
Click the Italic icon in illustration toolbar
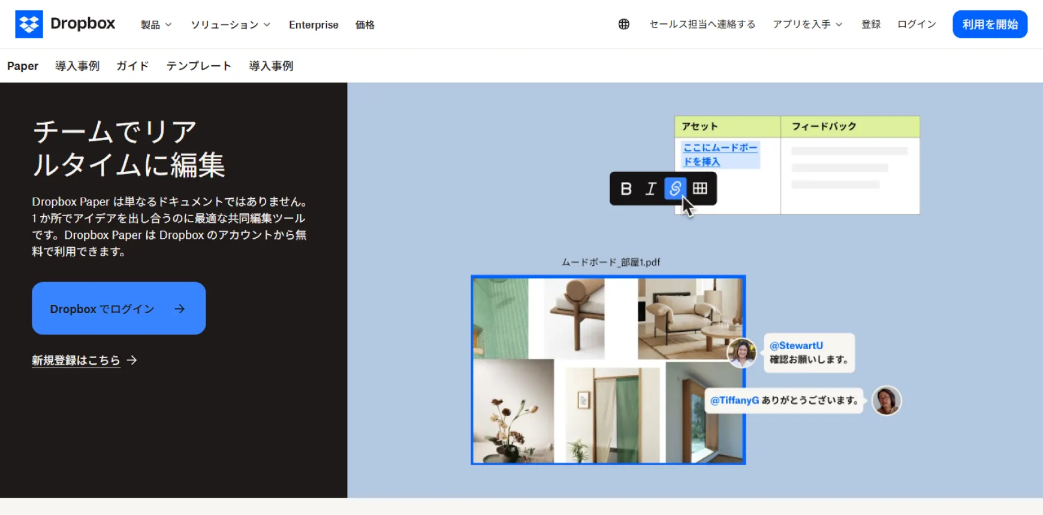point(650,189)
